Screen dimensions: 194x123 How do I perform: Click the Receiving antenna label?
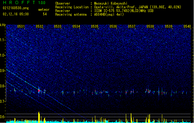point(71,14)
